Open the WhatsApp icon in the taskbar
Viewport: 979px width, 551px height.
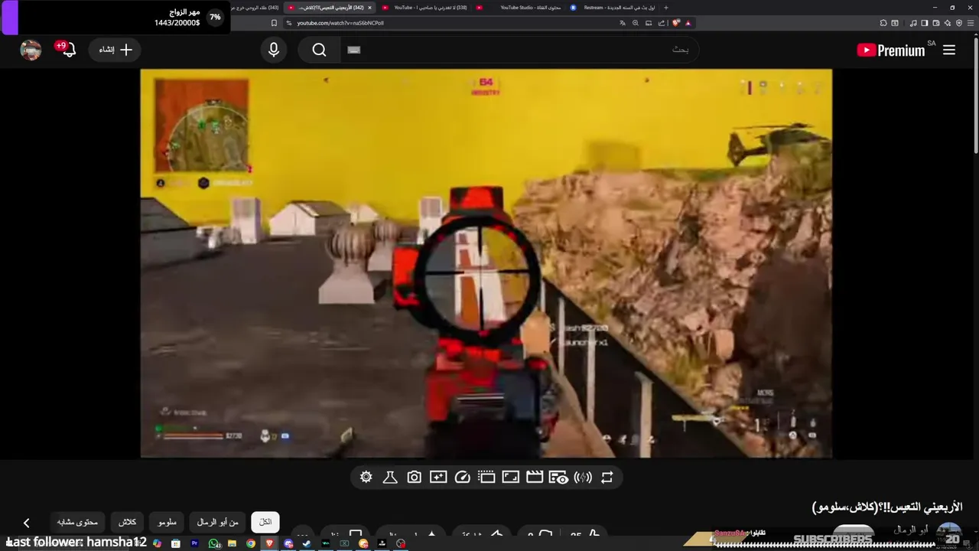pyautogui.click(x=213, y=543)
